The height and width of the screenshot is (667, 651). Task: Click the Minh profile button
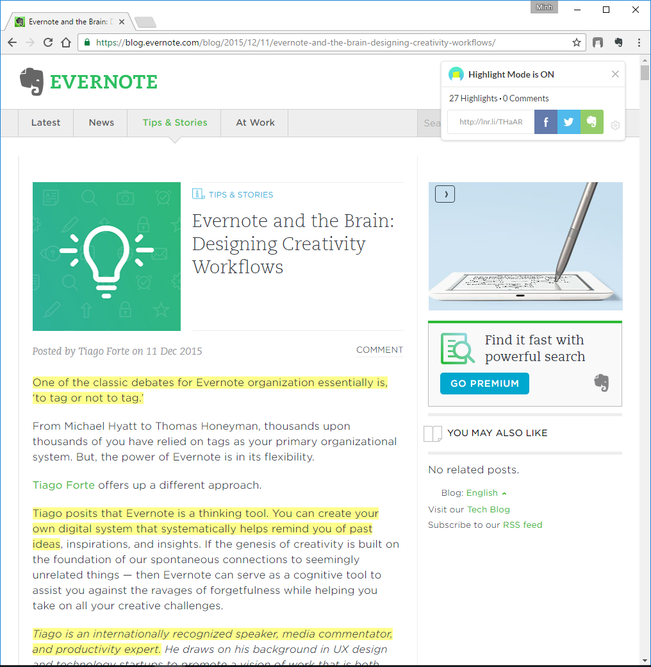click(544, 7)
